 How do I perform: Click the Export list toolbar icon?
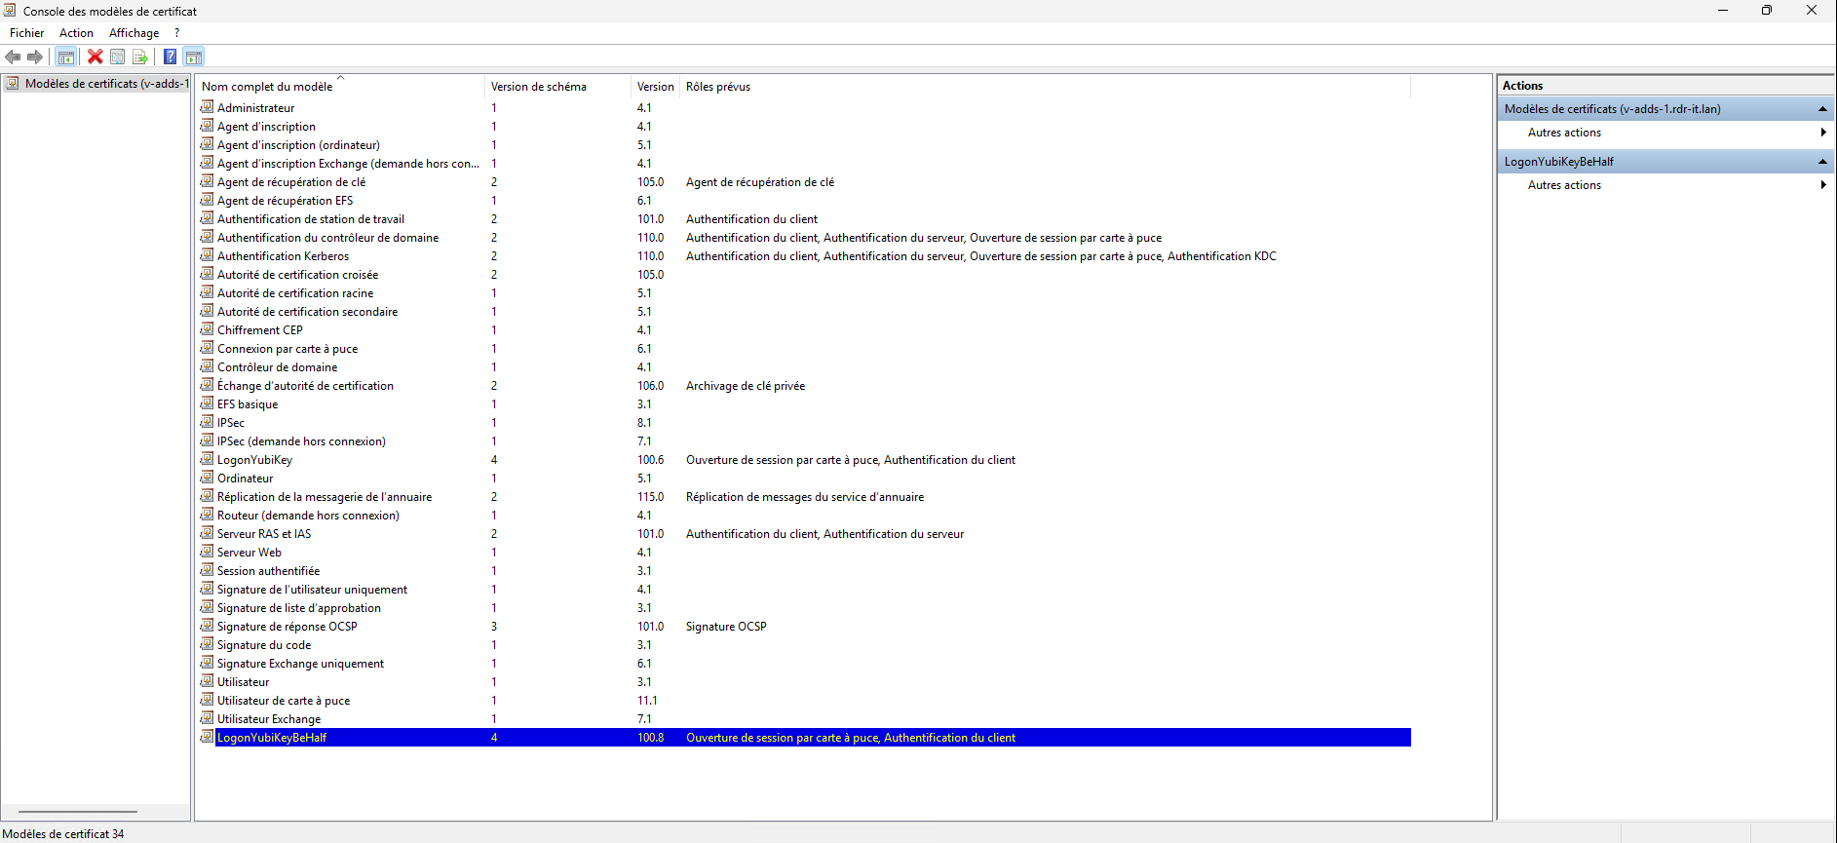click(140, 57)
